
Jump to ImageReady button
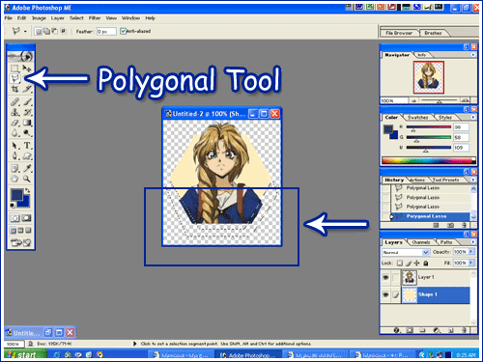point(20,242)
